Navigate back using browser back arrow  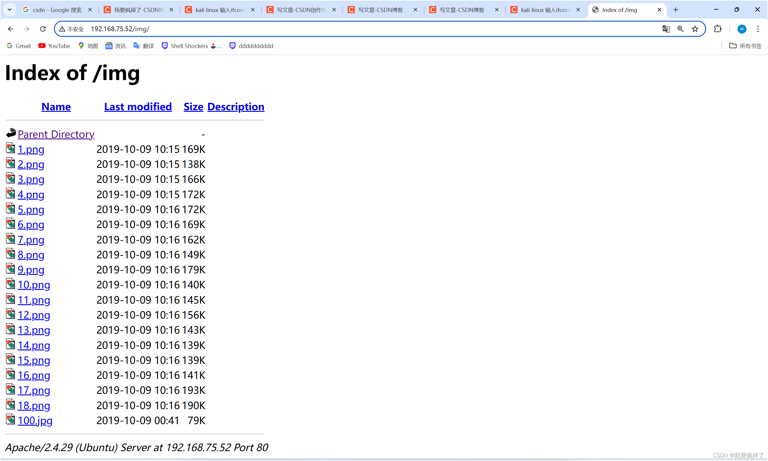click(x=10, y=28)
